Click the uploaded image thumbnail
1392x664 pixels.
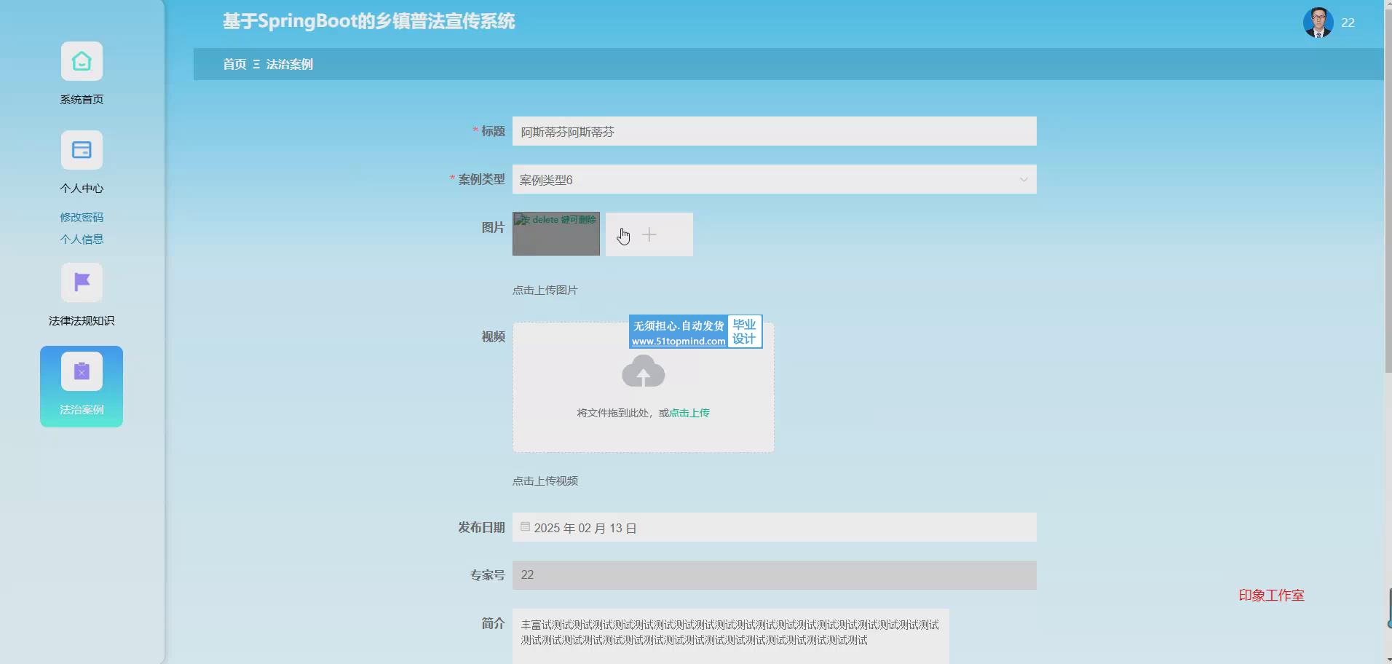[555, 234]
